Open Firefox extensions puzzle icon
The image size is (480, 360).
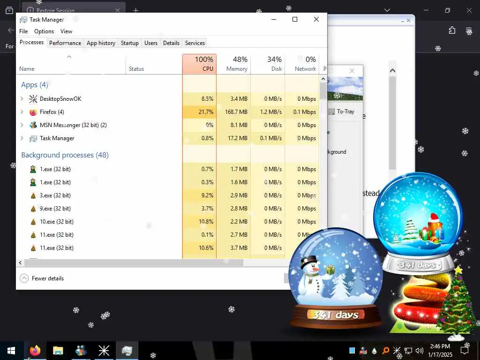click(452, 30)
